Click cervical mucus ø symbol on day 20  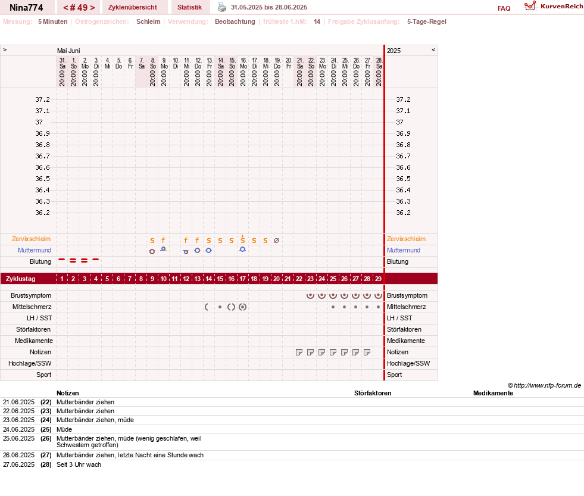point(276,241)
